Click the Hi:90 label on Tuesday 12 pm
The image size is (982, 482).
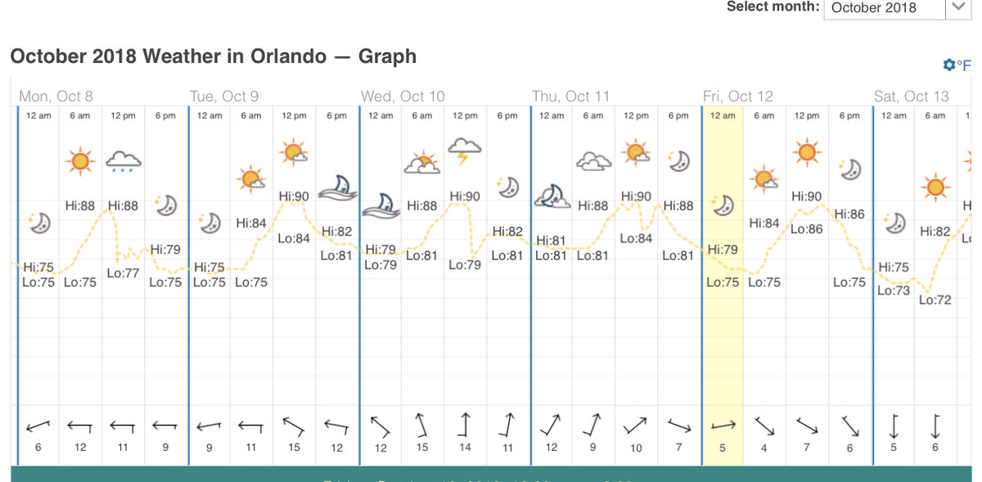coord(295,196)
